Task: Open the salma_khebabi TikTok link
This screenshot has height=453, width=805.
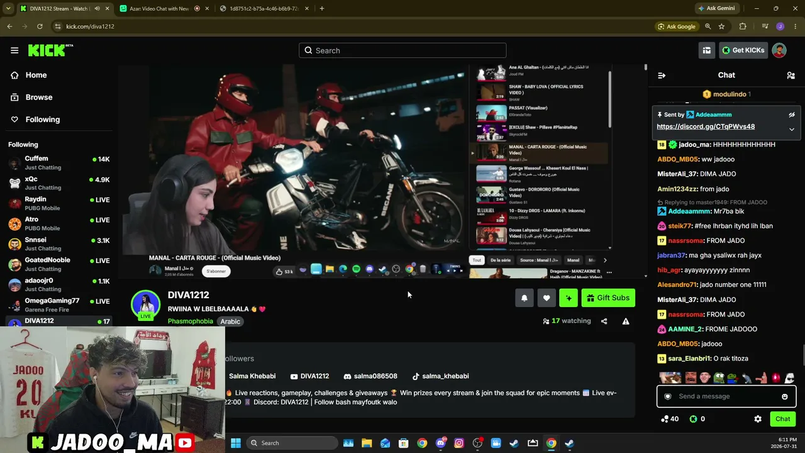Action: click(440, 376)
